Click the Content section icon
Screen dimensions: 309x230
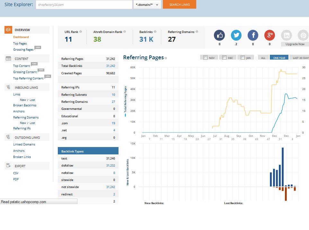(x=8, y=59)
